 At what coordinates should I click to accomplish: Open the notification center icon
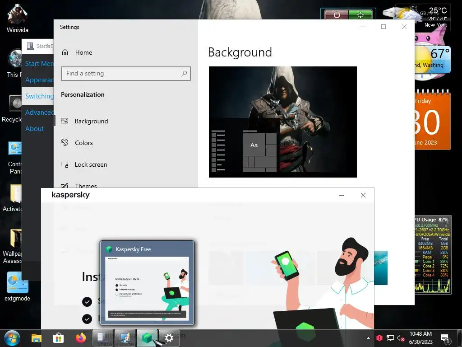444,338
